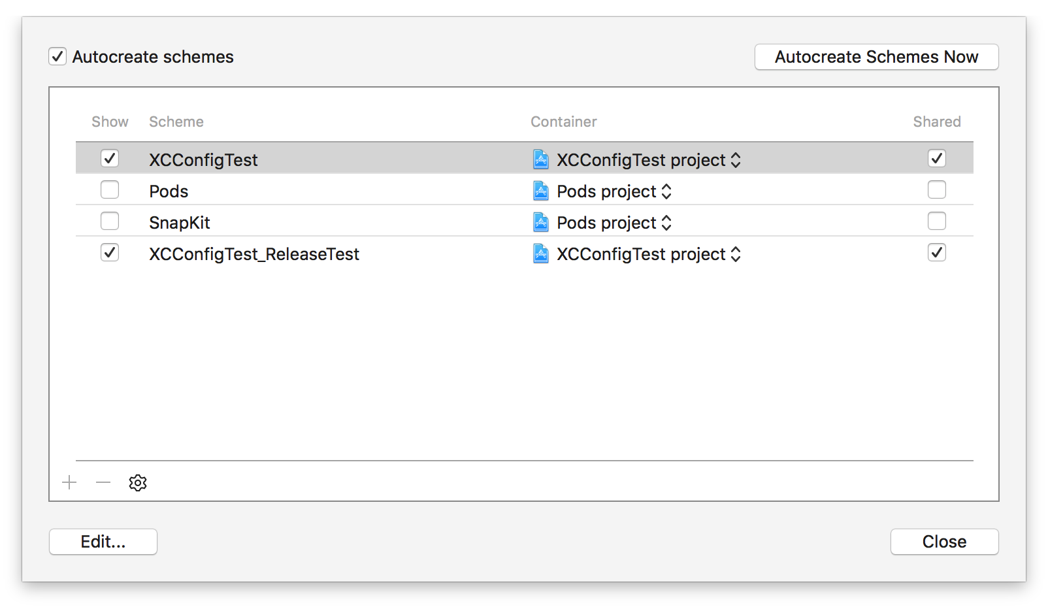
Task: Click the Container column header
Action: tap(564, 122)
